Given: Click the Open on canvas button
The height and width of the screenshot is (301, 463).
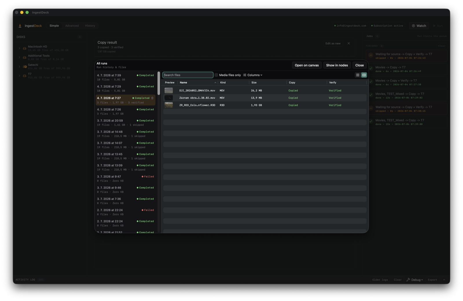Looking at the screenshot, I should (x=307, y=65).
